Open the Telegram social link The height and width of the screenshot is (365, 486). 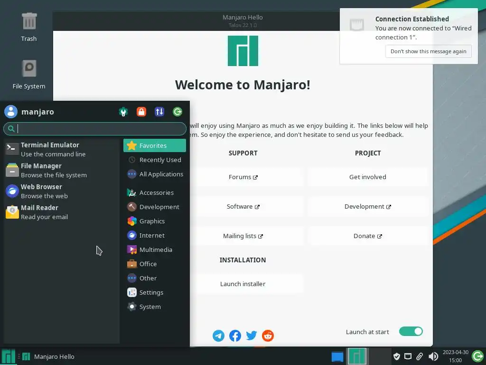pos(218,336)
